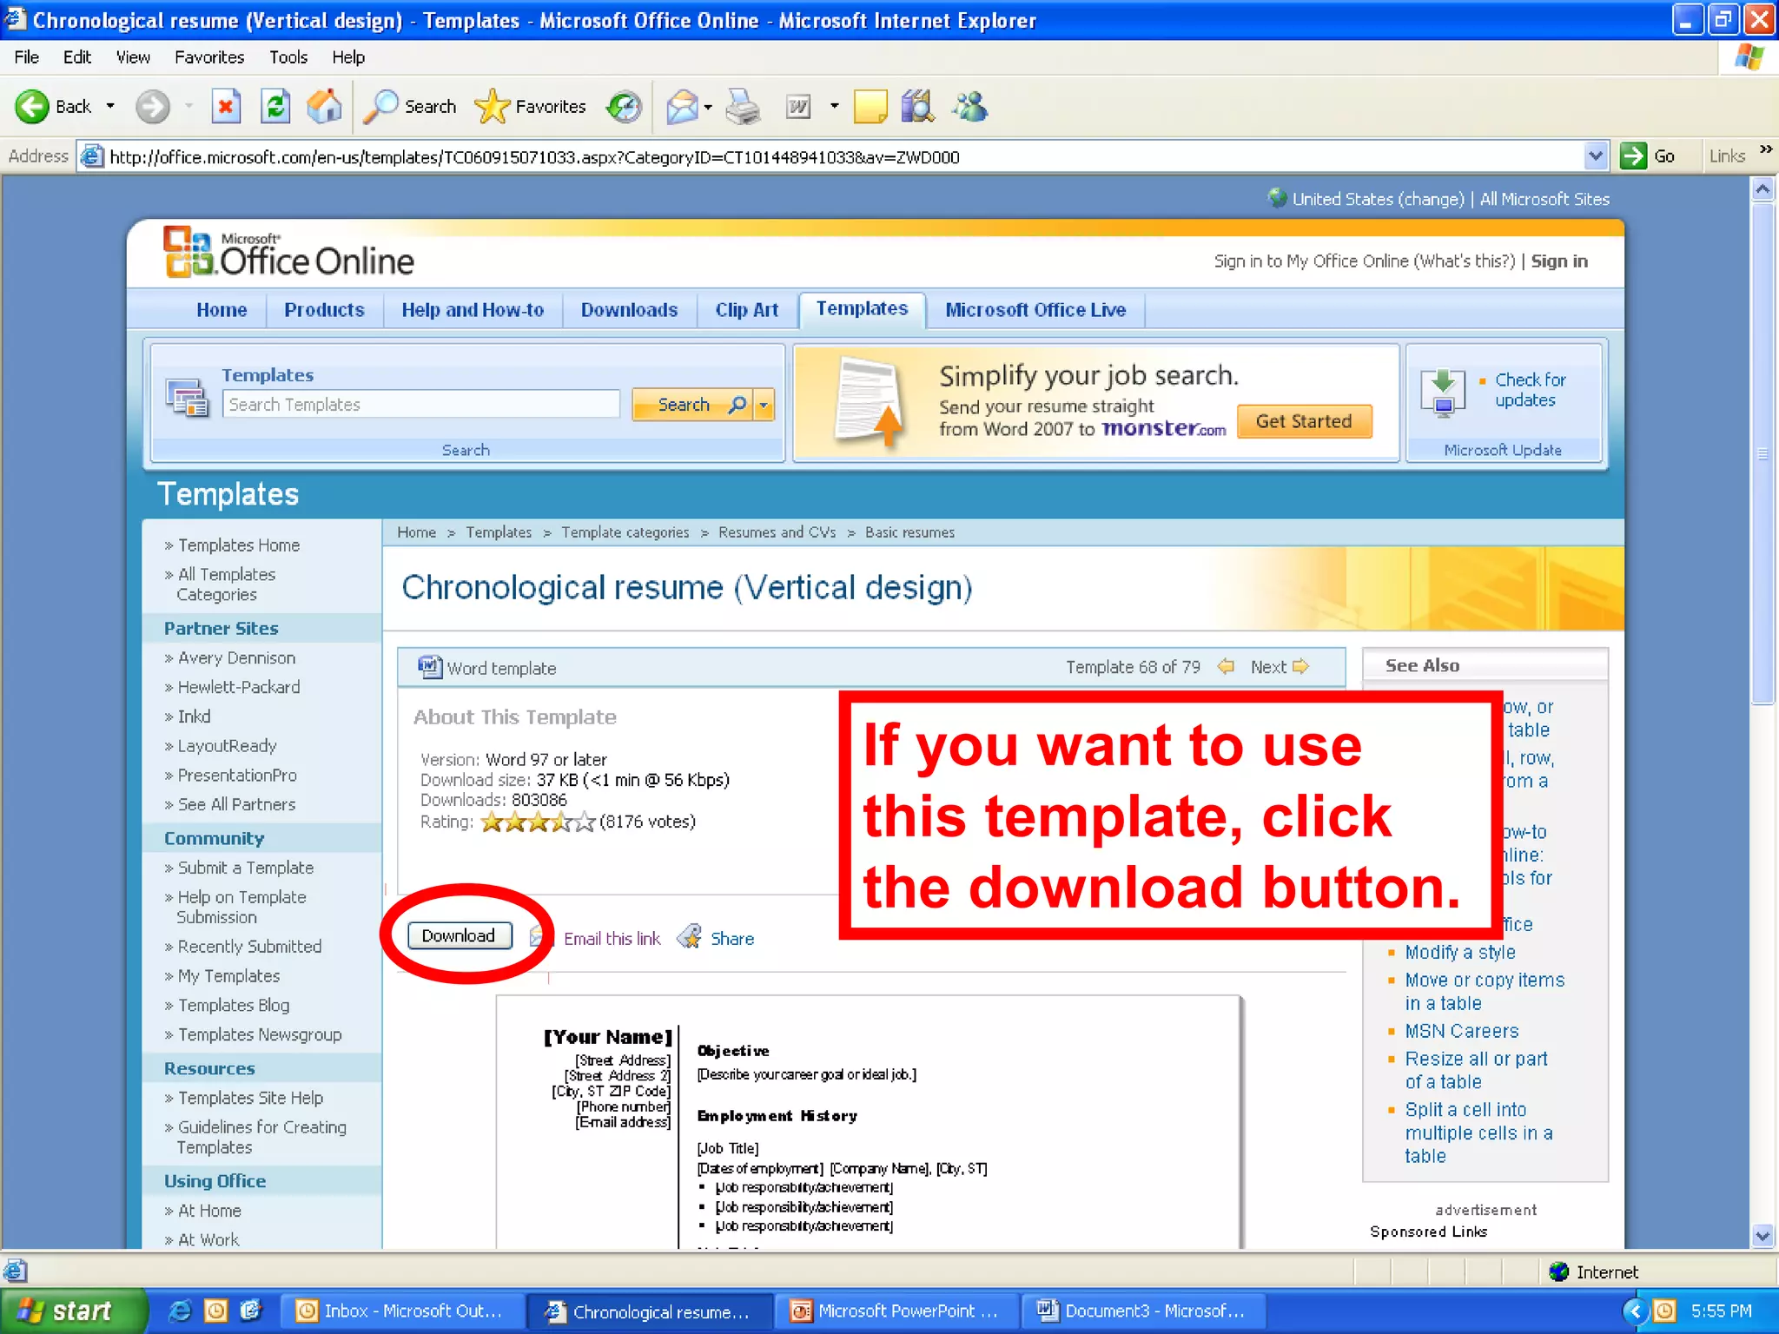Expand the Back button history dropdown
Image resolution: width=1779 pixels, height=1334 pixels.
coord(110,107)
